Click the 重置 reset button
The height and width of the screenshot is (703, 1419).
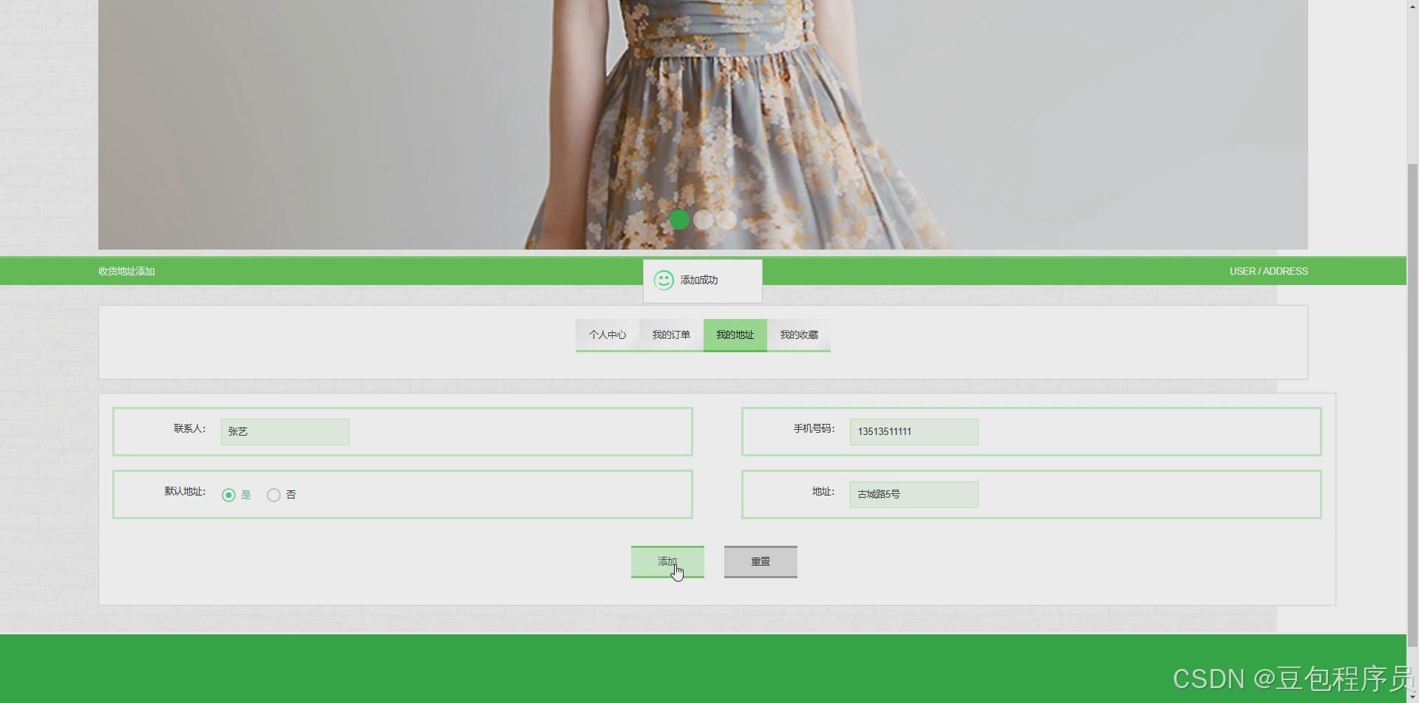point(760,561)
